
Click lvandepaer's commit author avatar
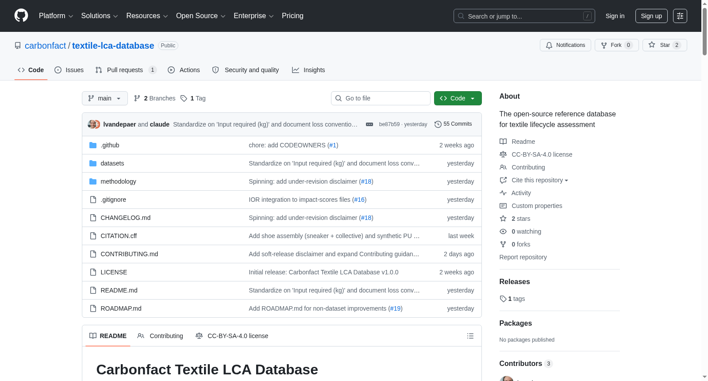click(x=92, y=124)
